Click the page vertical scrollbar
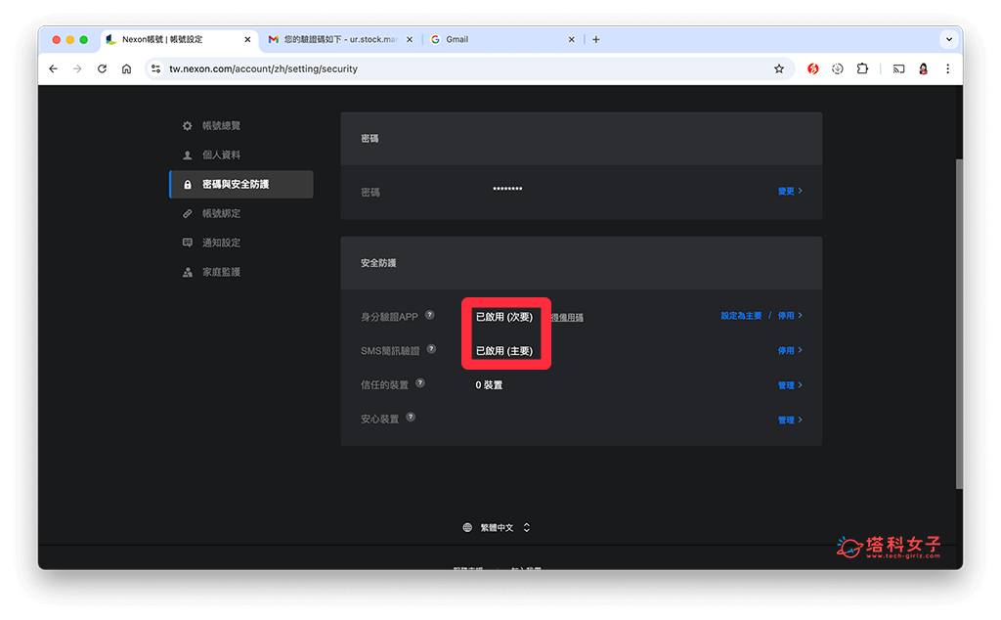 958,324
